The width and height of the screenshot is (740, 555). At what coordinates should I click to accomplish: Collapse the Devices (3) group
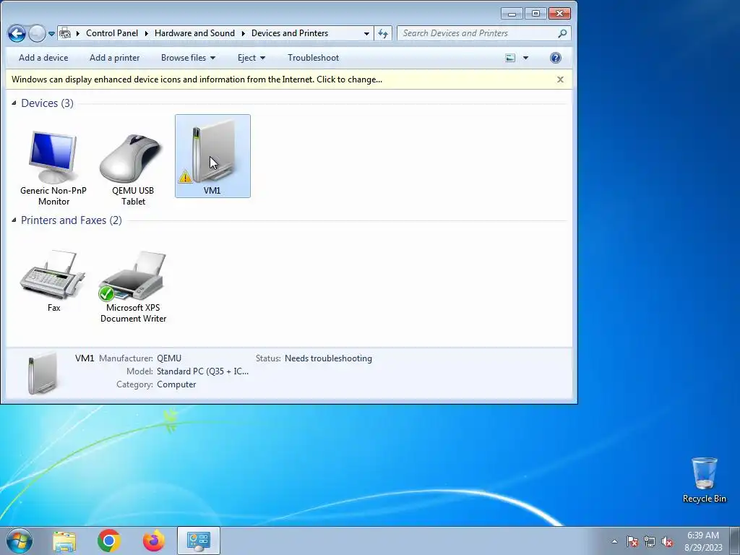14,103
